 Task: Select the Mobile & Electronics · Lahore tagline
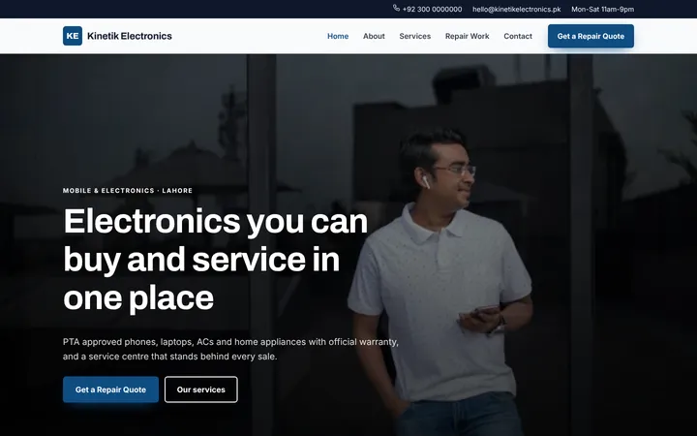click(128, 191)
